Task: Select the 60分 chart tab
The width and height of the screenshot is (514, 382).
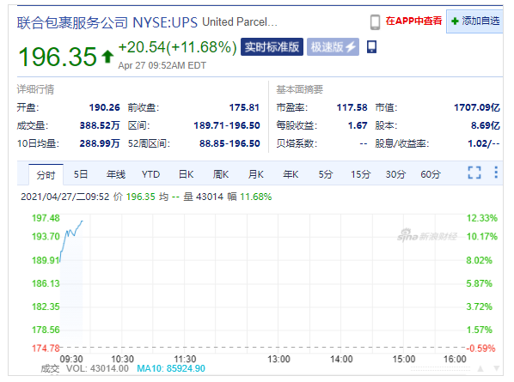Action: (431, 174)
